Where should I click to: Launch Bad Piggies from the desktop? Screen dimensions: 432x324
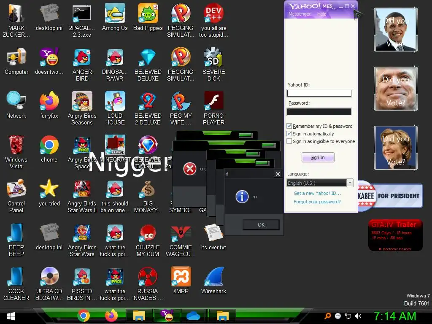[148, 17]
